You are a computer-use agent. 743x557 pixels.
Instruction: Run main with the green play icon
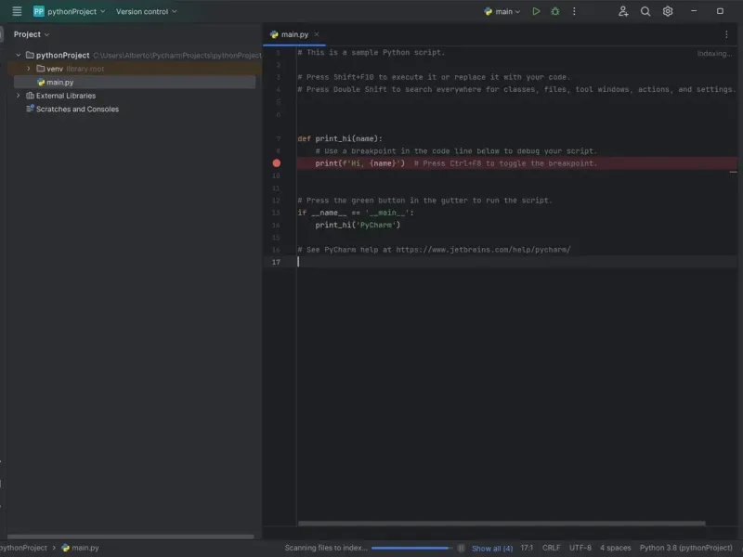pos(536,11)
